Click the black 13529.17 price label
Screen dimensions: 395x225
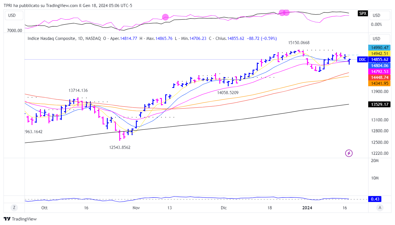pyautogui.click(x=379, y=104)
